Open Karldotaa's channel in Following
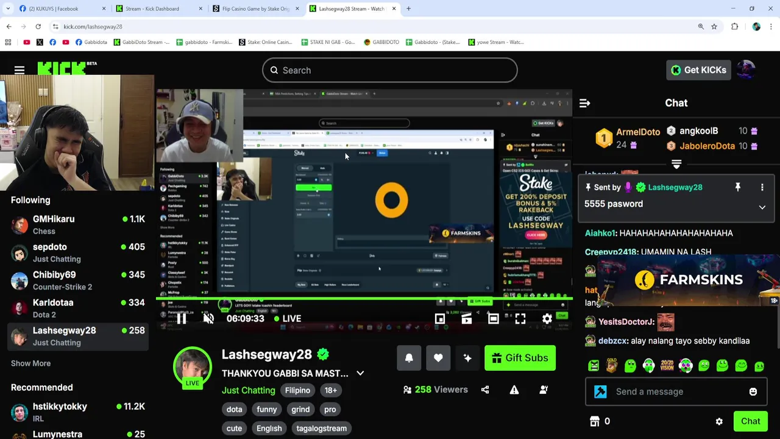The height and width of the screenshot is (439, 780). pyautogui.click(x=77, y=308)
